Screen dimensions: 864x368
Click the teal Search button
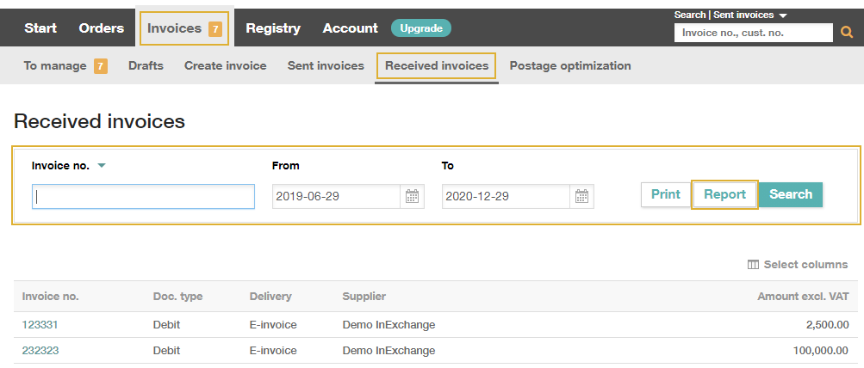(x=791, y=194)
